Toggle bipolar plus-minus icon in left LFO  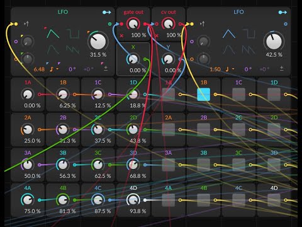coord(106,68)
